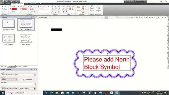The height and width of the screenshot is (95, 169).
Task: Jump to the last sheet
Action: click(165, 17)
